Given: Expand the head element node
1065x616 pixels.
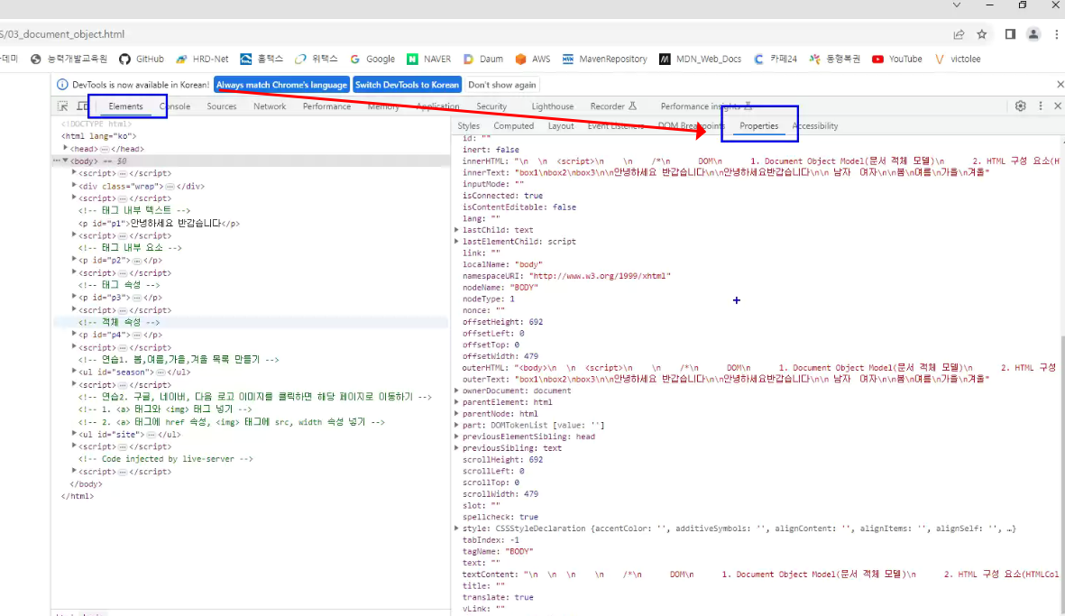Looking at the screenshot, I should pyautogui.click(x=66, y=148).
